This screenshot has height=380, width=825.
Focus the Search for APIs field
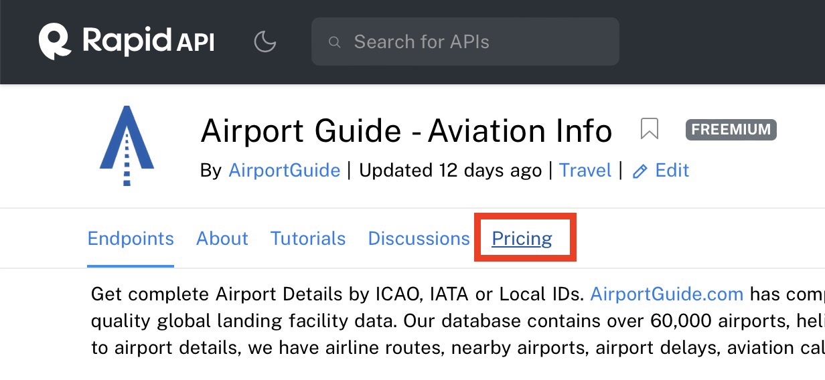(x=469, y=42)
